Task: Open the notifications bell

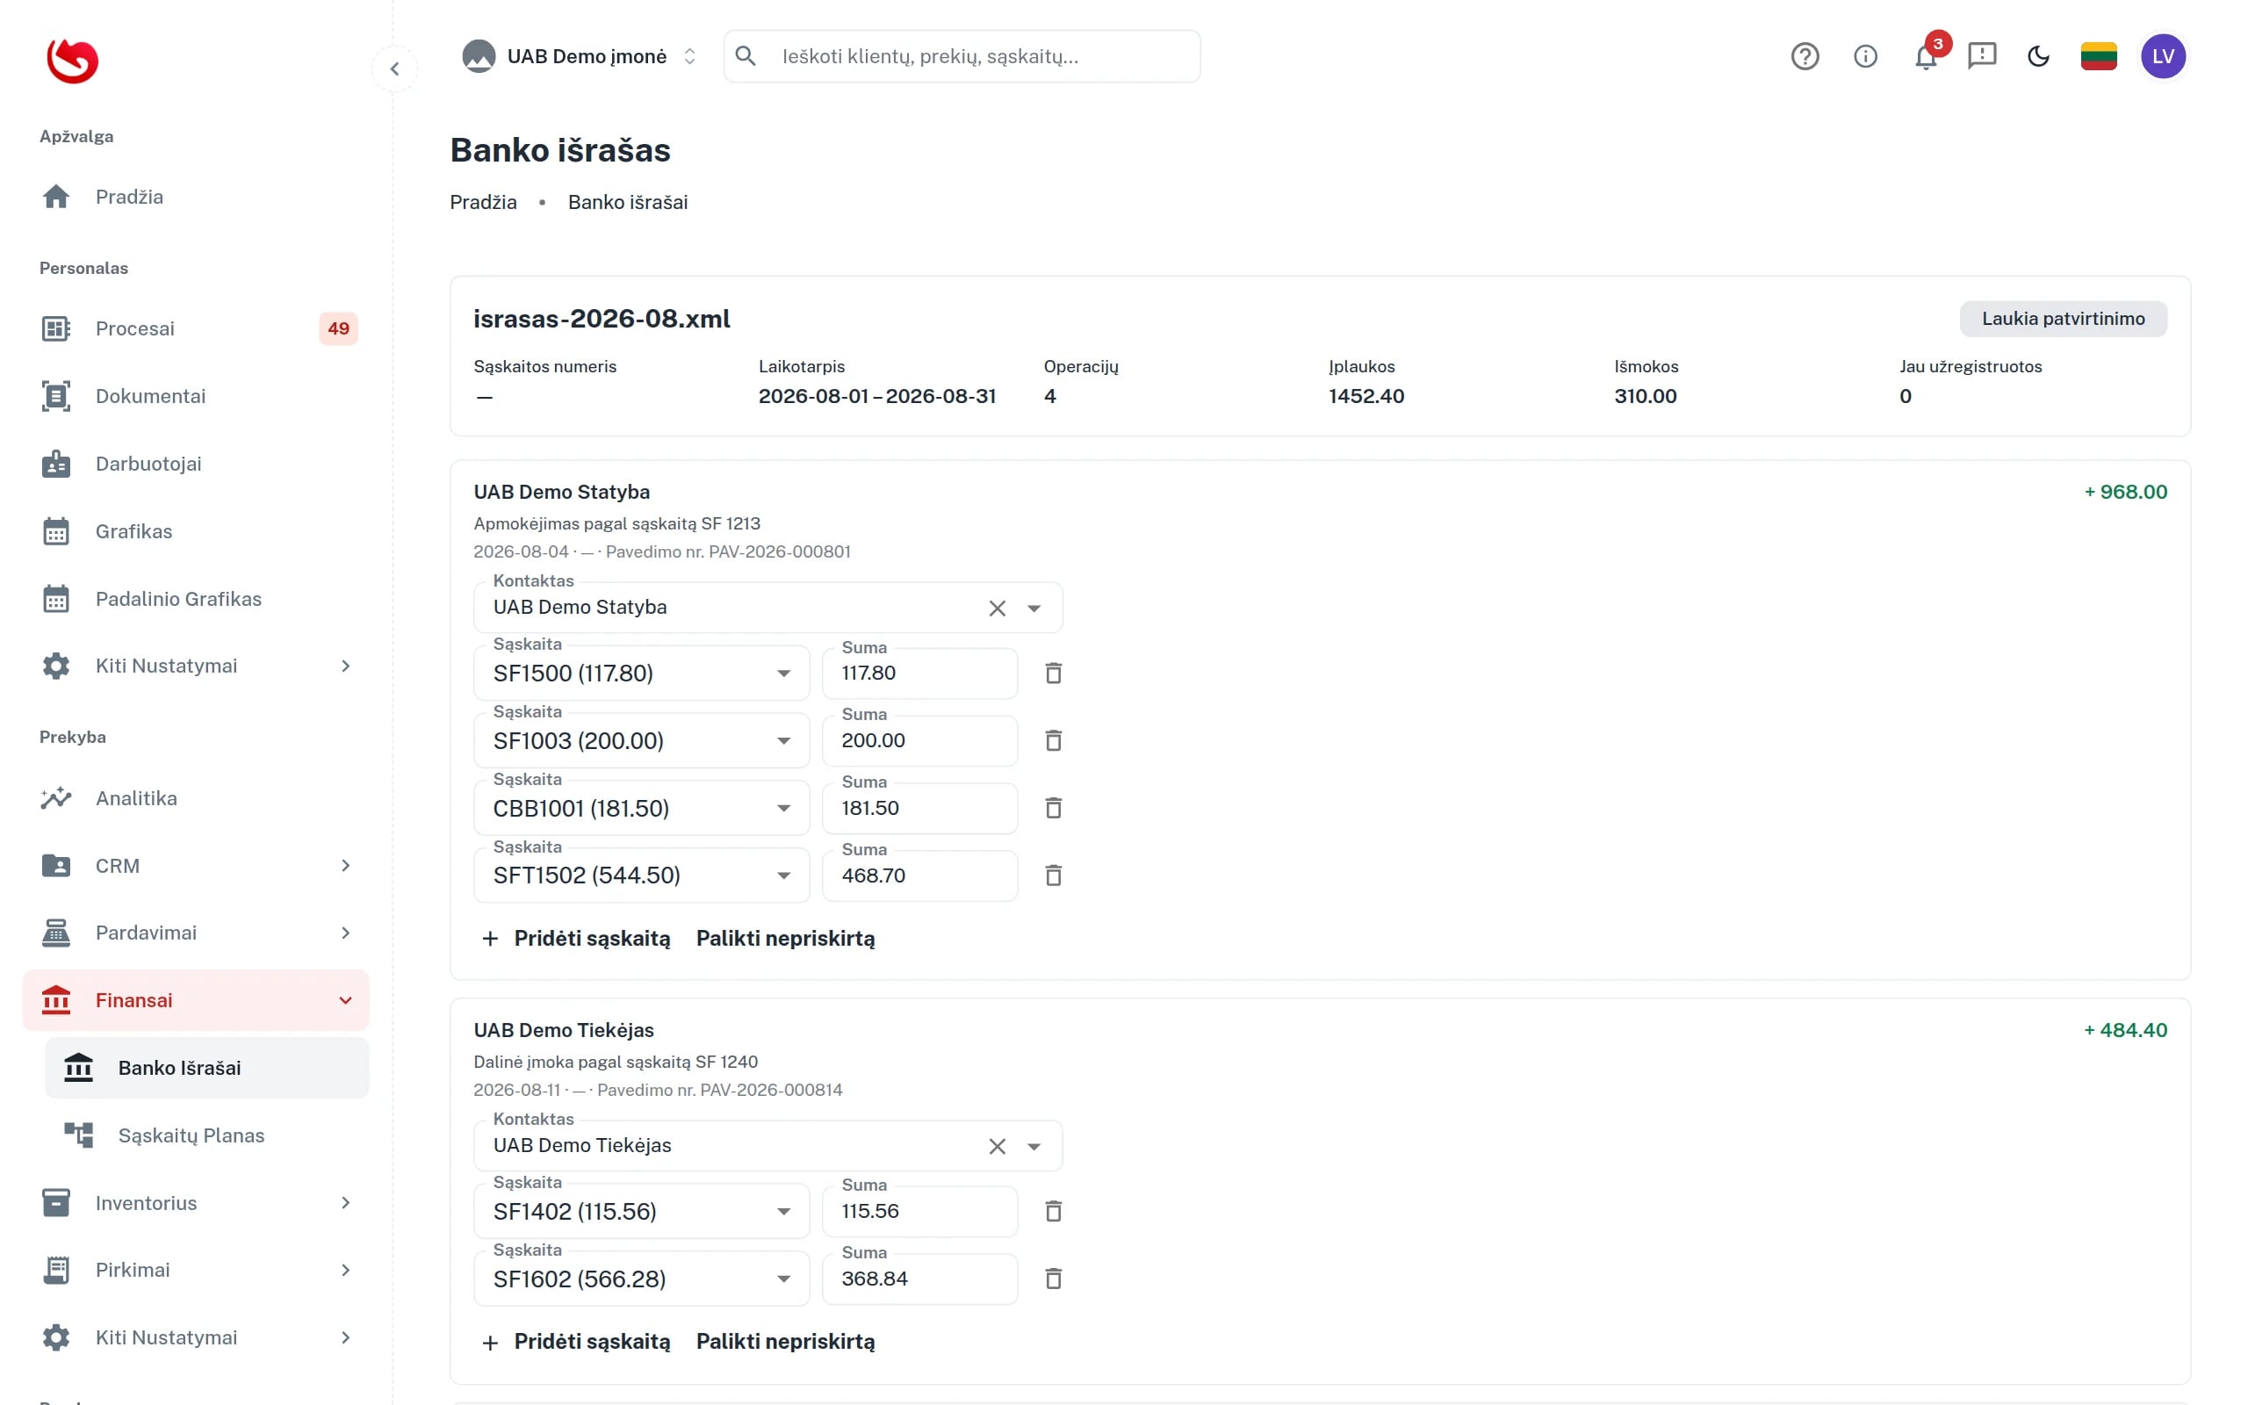Action: pos(1926,57)
